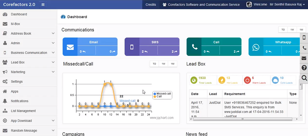This screenshot has height=136, width=308.
Task: Click the www.jqchart.com chart link
Action: [x=162, y=118]
